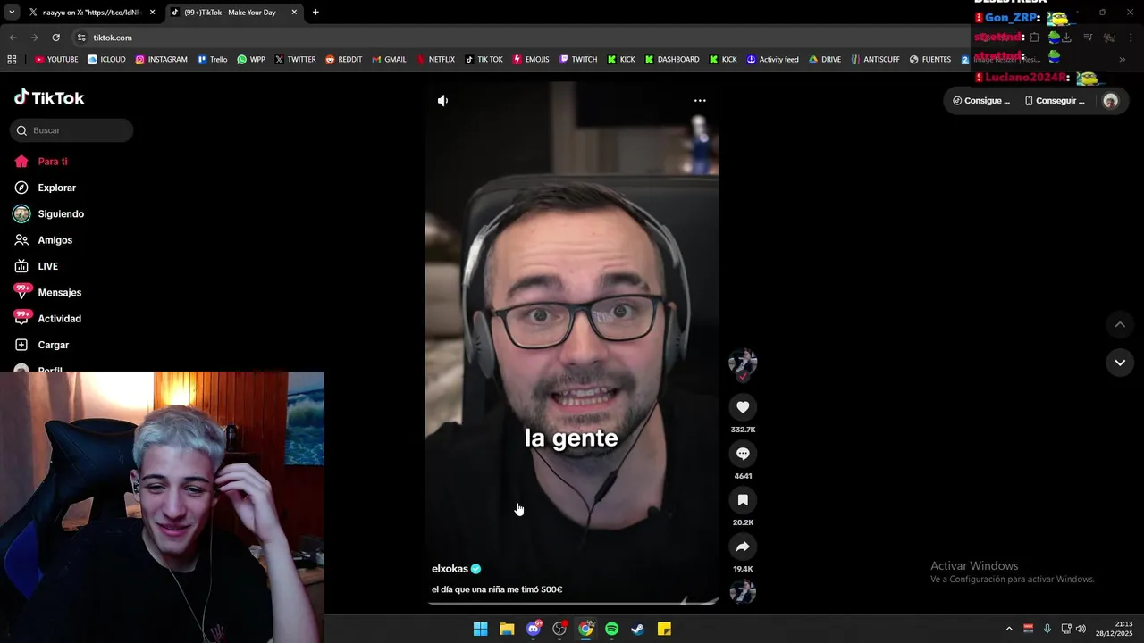Open the video more options menu

700,101
